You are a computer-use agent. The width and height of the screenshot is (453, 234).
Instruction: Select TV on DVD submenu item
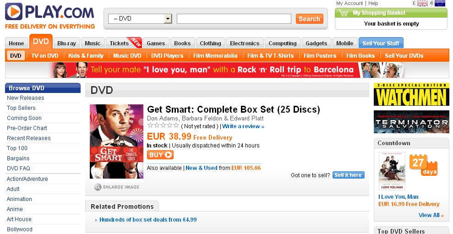click(45, 56)
